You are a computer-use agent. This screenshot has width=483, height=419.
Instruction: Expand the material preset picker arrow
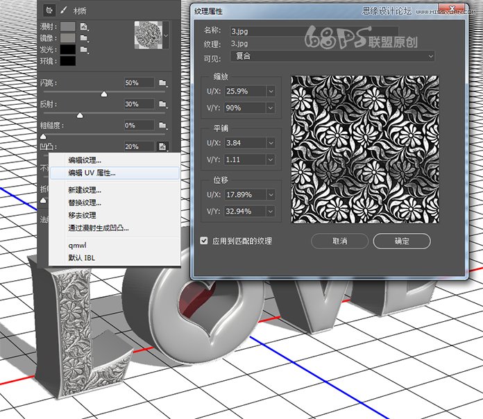tap(166, 35)
